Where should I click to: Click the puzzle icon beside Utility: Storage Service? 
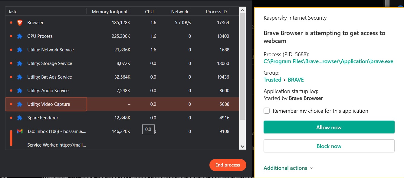20,63
